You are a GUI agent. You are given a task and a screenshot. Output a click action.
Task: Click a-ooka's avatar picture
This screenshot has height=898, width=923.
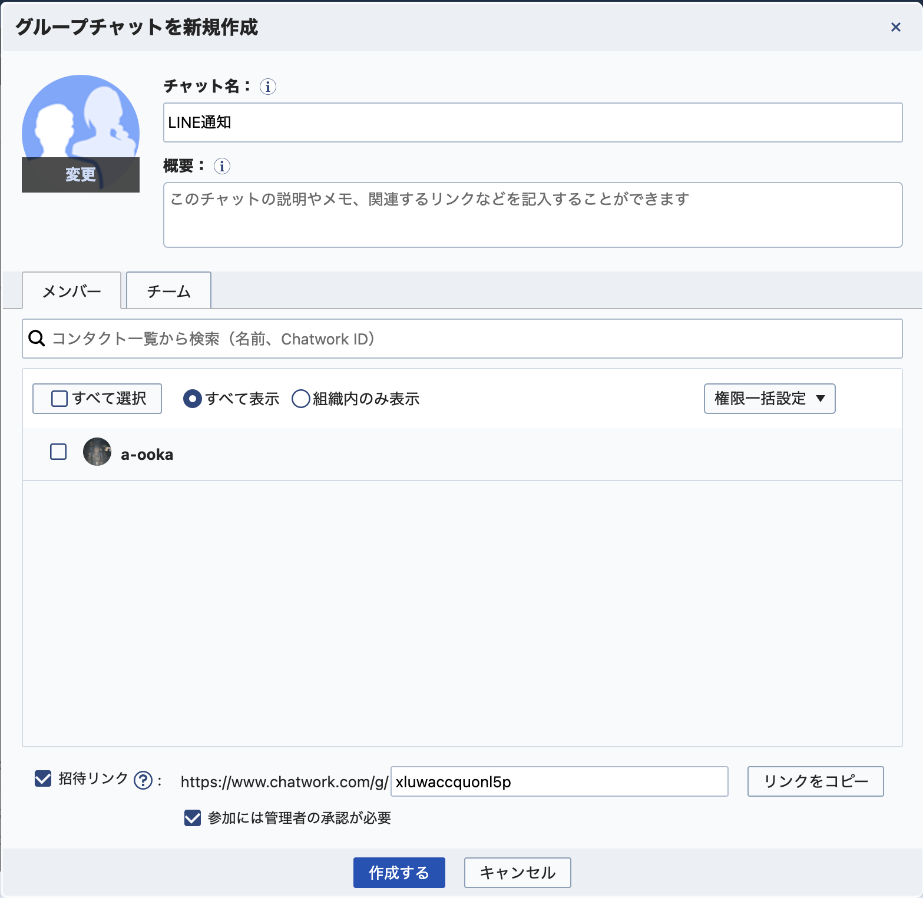pyautogui.click(x=97, y=452)
